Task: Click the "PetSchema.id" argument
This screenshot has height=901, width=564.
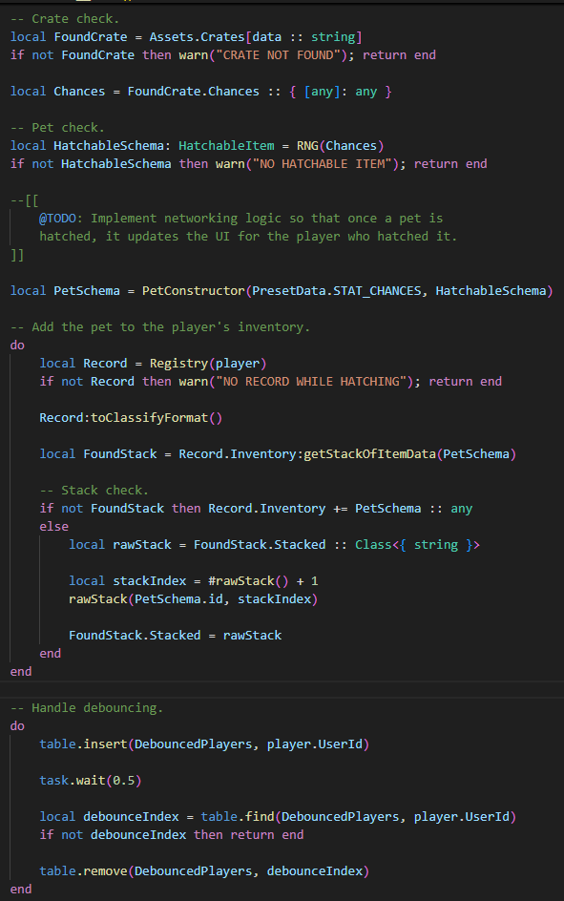Action: click(x=178, y=599)
